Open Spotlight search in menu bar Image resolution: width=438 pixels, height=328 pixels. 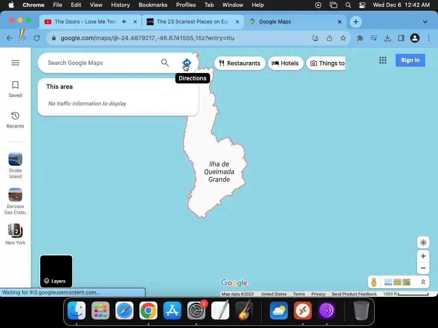(x=348, y=5)
